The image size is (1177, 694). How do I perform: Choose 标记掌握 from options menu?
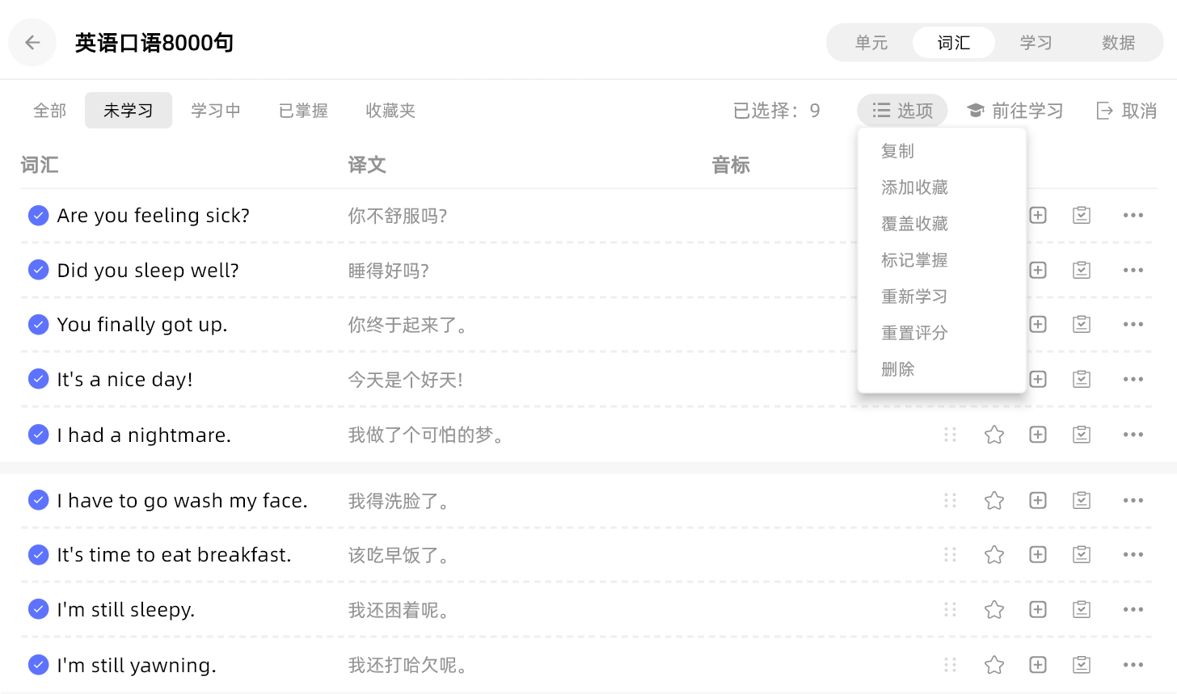click(x=914, y=260)
